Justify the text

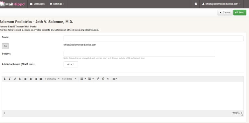(41, 79)
